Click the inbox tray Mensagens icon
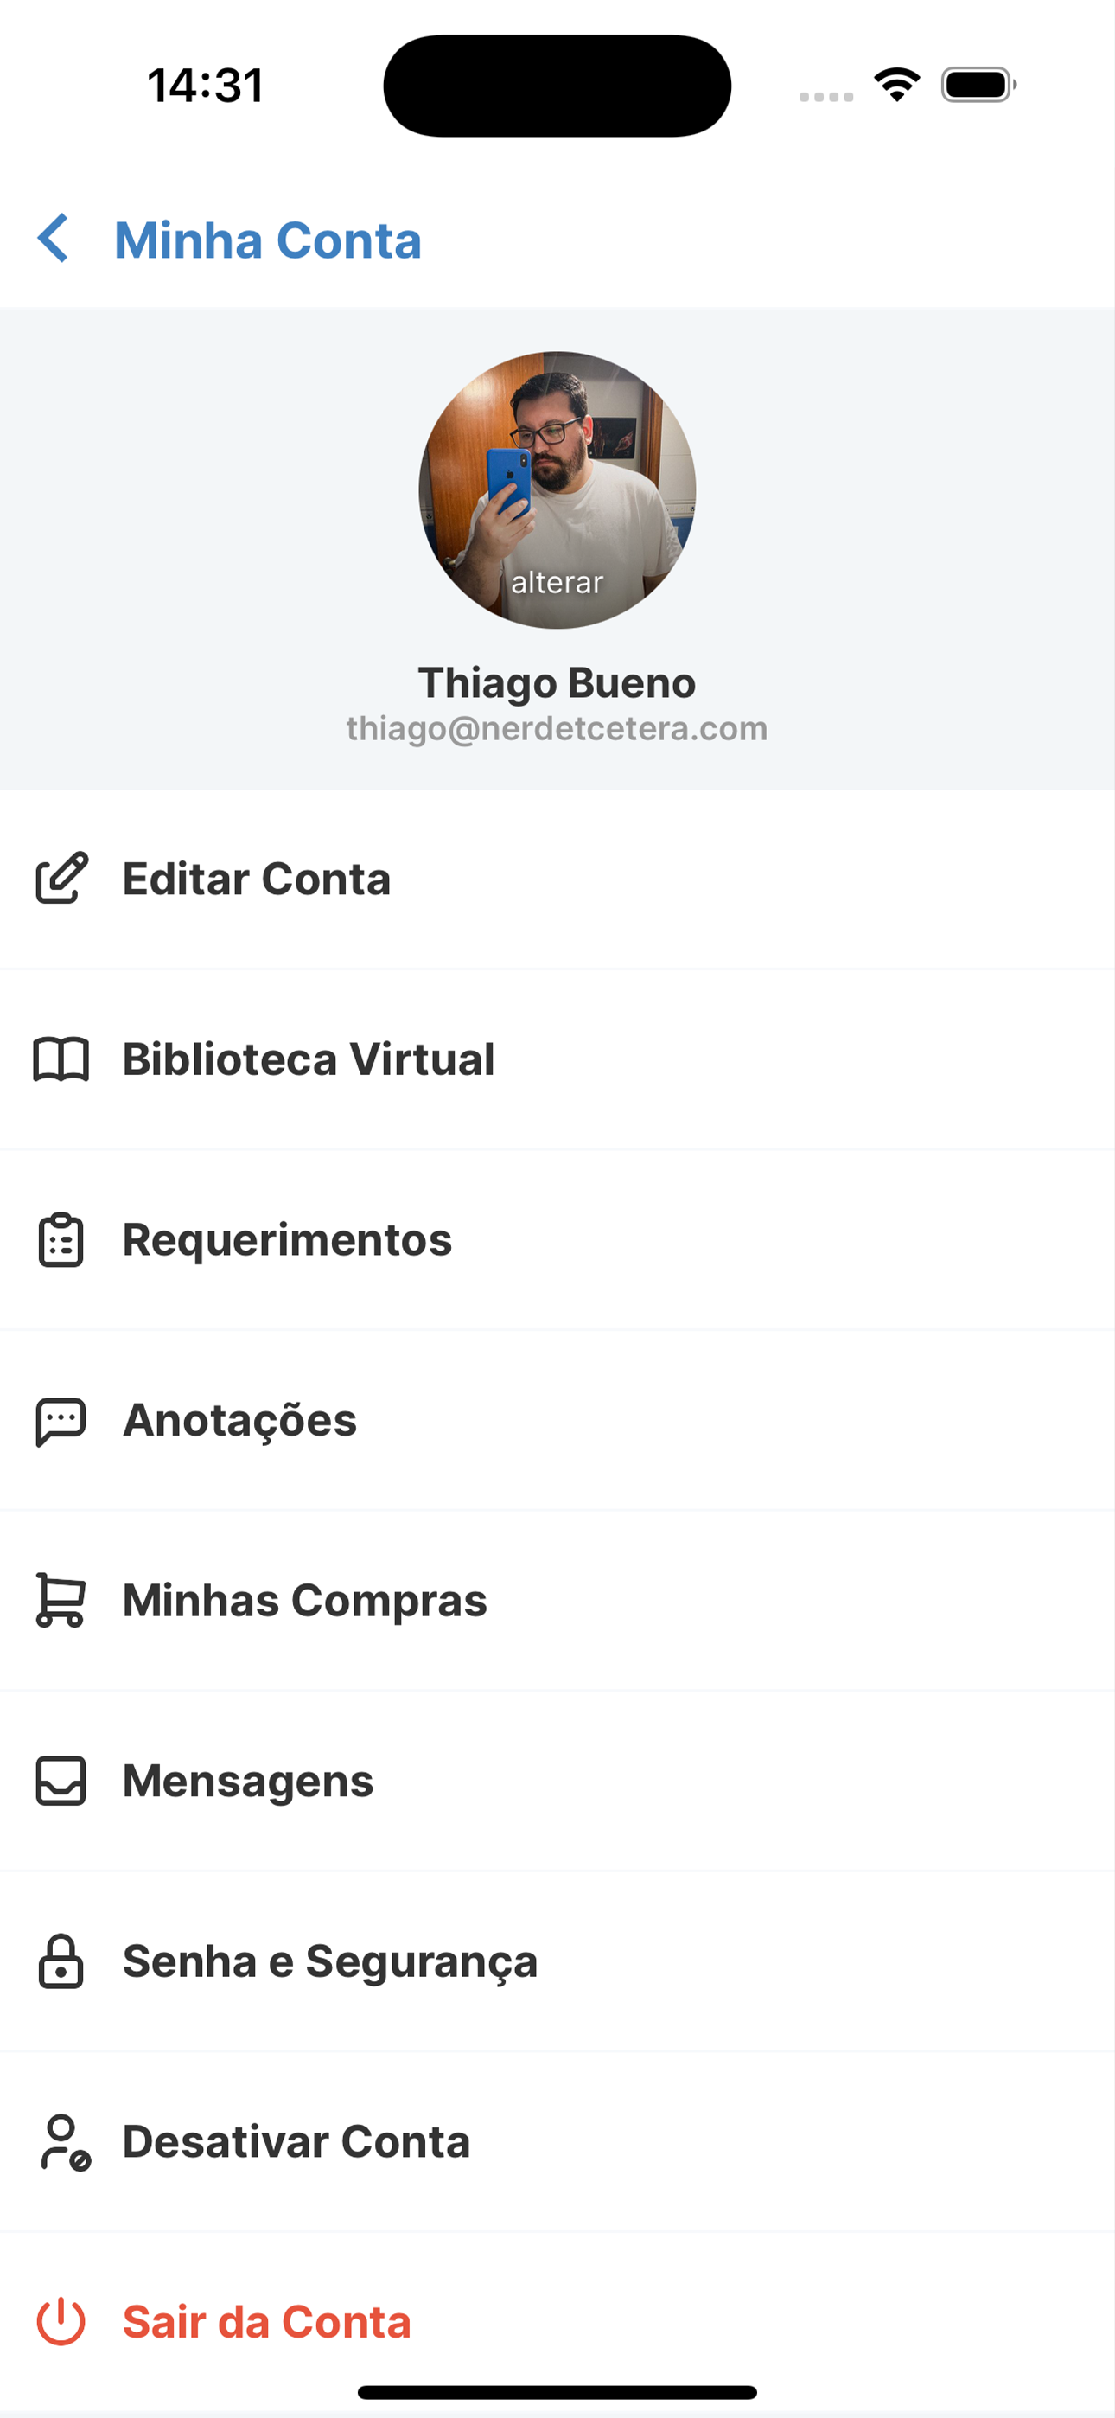This screenshot has width=1115, height=2418. tap(61, 1782)
